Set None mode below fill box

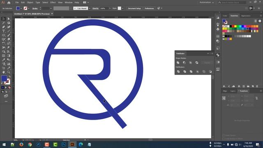tap(9, 88)
